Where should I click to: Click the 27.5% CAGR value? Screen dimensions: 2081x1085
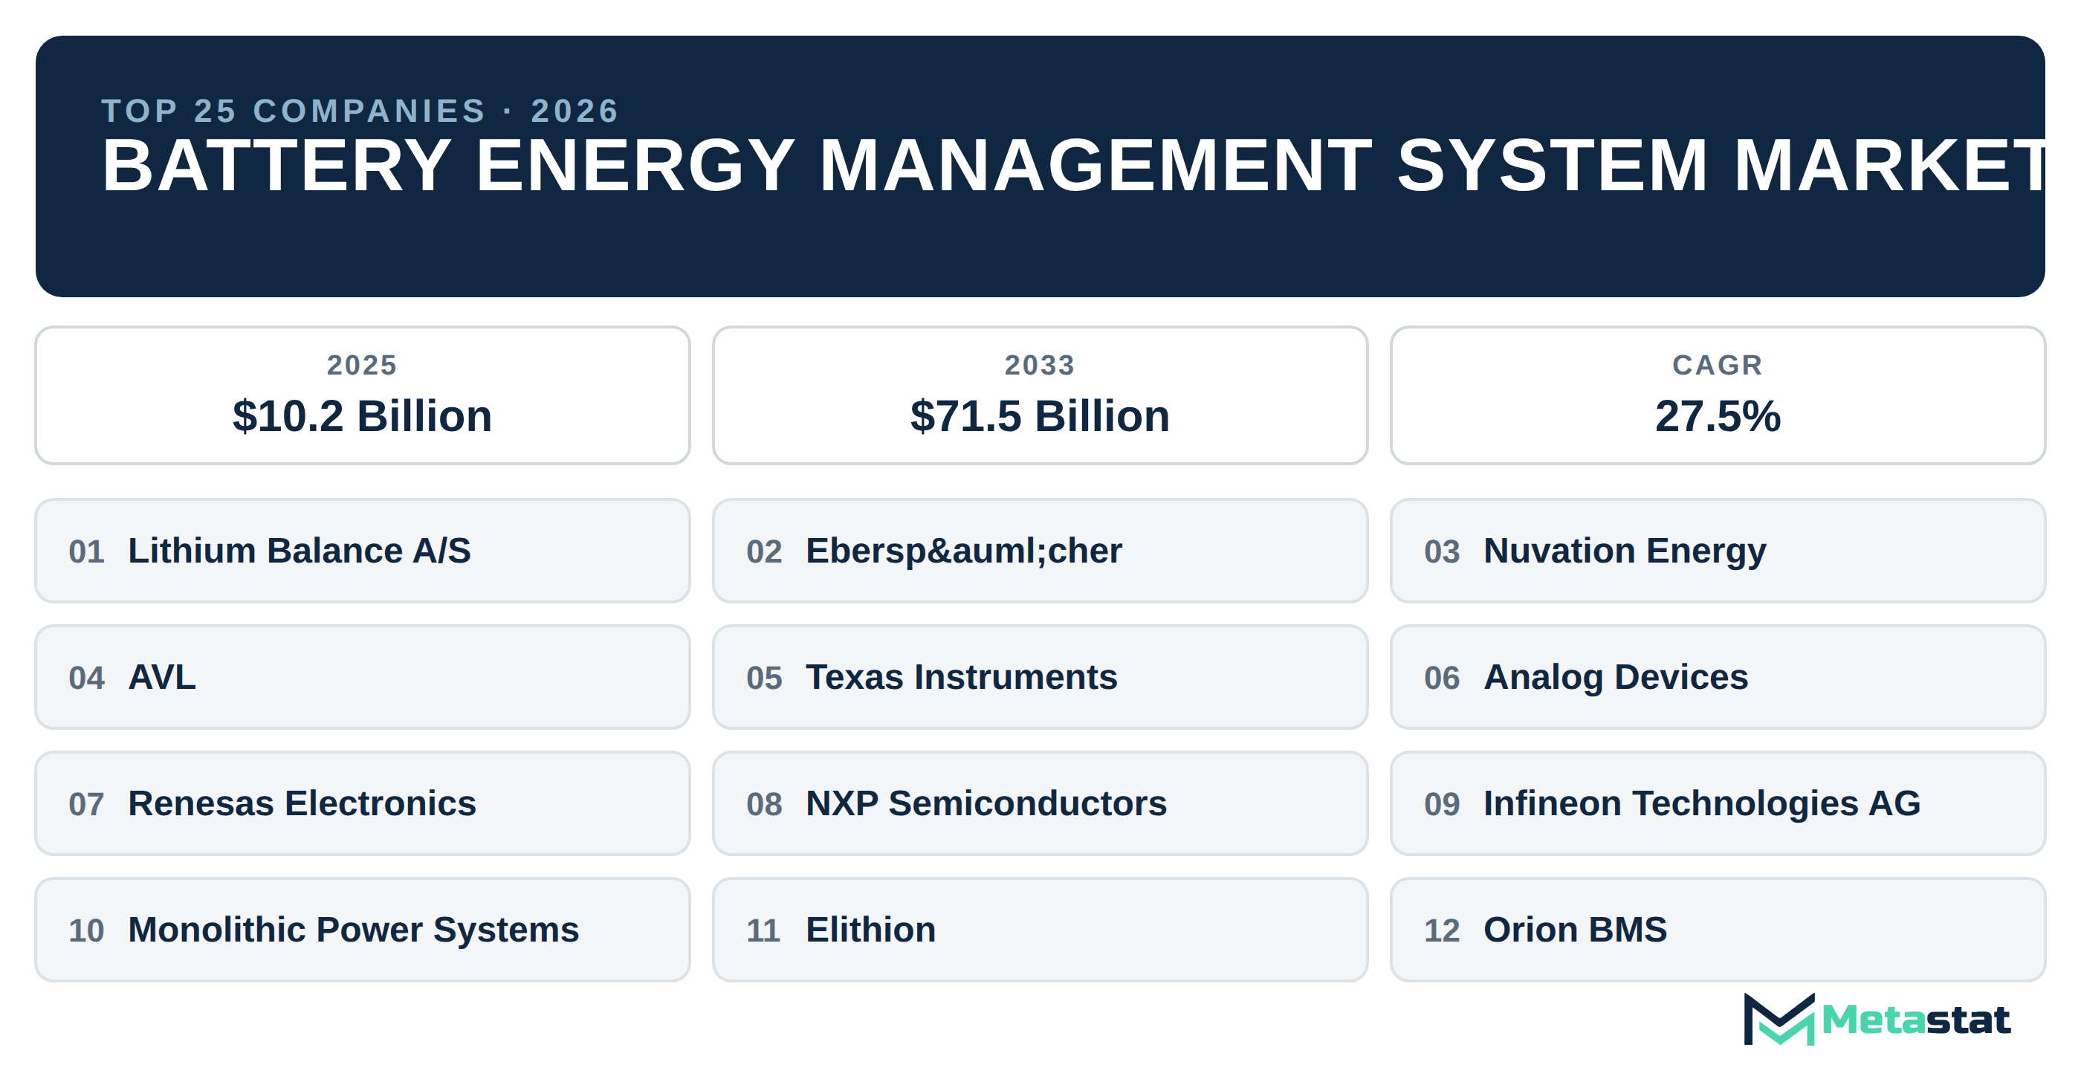pos(1718,416)
